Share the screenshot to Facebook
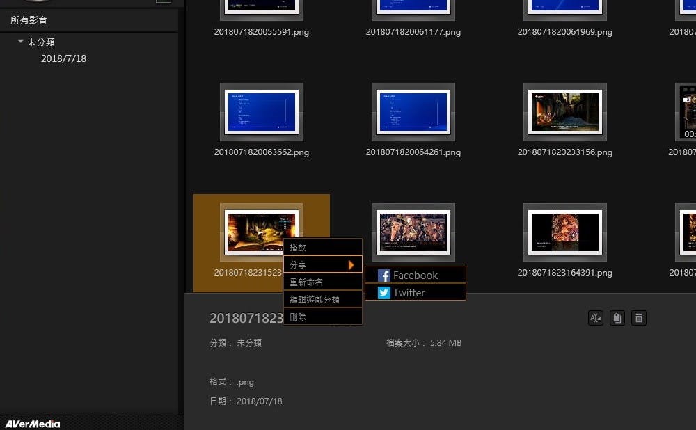696x430 pixels. (x=415, y=276)
